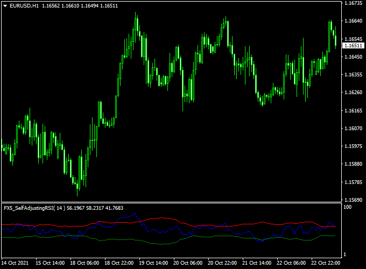Click the 1.15880 price axis label

coord(354,164)
